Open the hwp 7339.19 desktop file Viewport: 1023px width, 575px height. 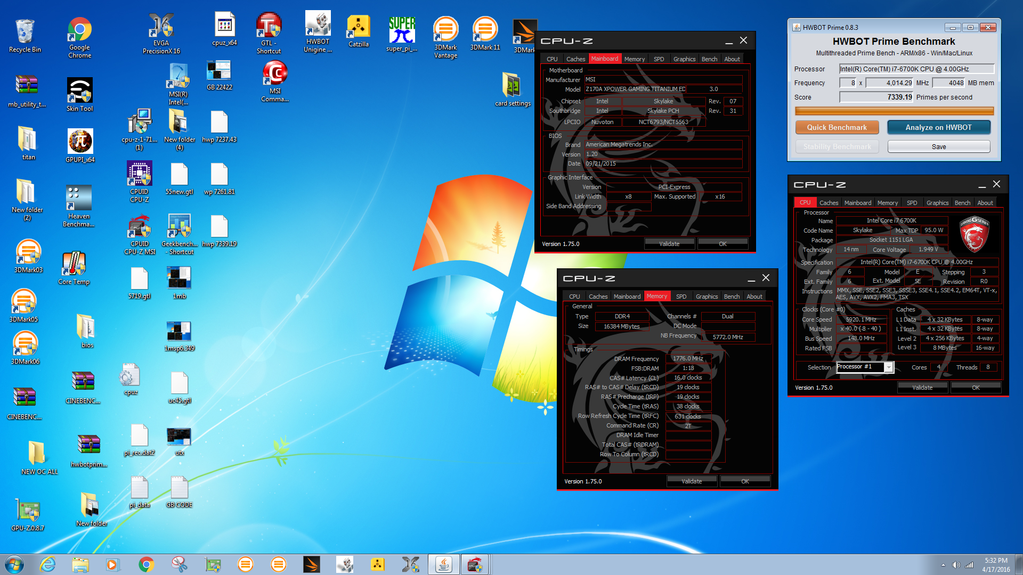coord(219,232)
